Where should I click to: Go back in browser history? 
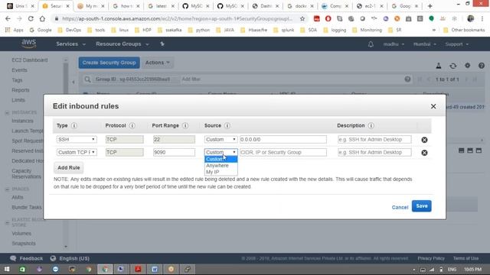coord(8,18)
